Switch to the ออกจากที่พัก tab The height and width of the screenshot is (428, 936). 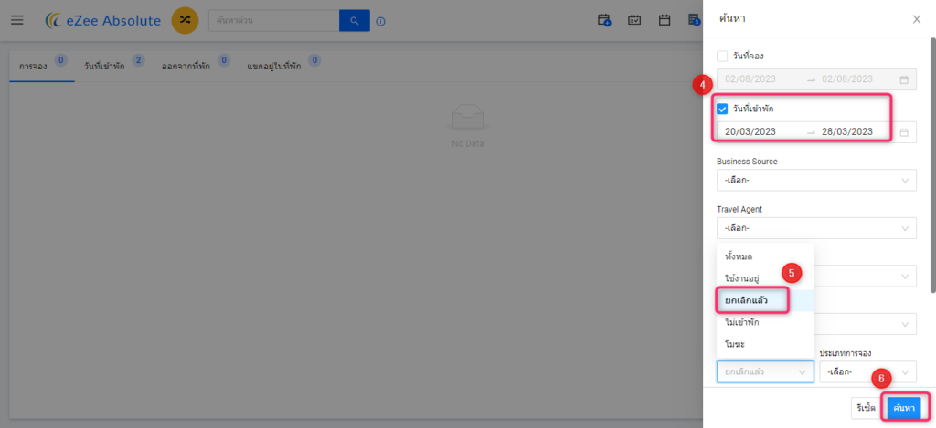(x=186, y=67)
